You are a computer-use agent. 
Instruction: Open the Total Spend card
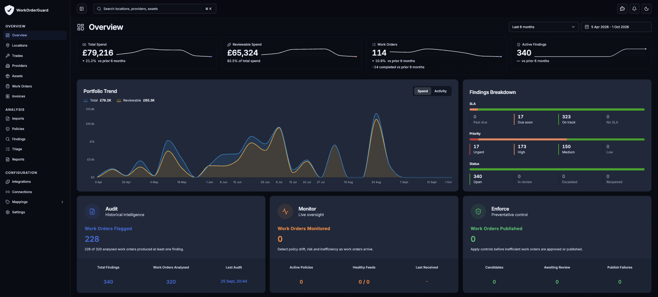click(x=147, y=53)
